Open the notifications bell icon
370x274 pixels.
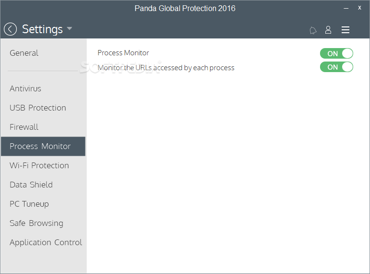pyautogui.click(x=313, y=30)
